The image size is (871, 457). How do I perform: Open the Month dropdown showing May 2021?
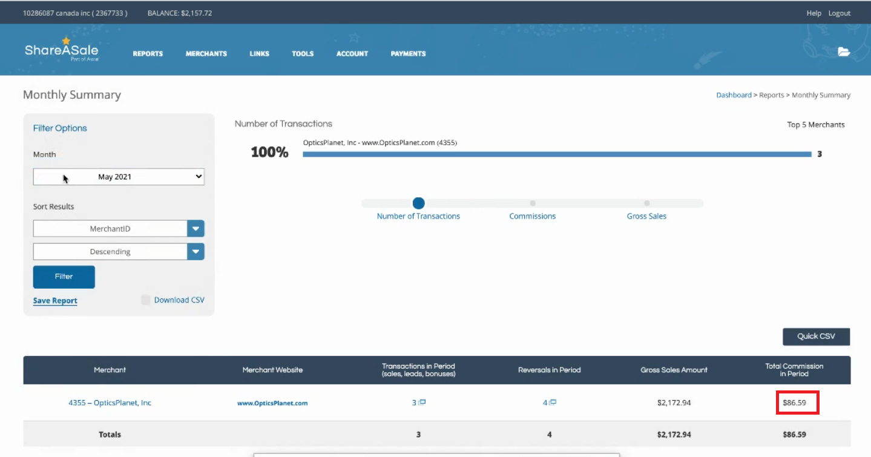pos(119,177)
